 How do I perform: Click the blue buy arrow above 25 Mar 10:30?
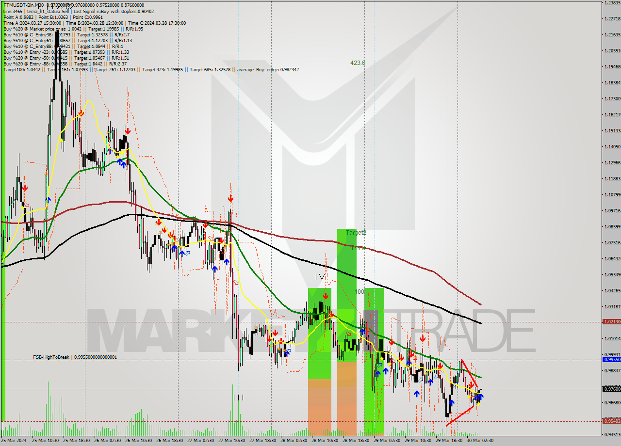49,199
